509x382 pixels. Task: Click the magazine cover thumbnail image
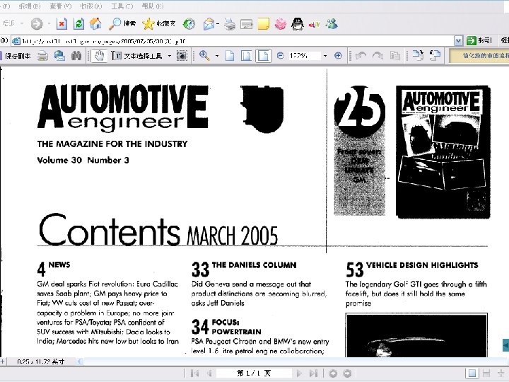pyautogui.click(x=443, y=152)
